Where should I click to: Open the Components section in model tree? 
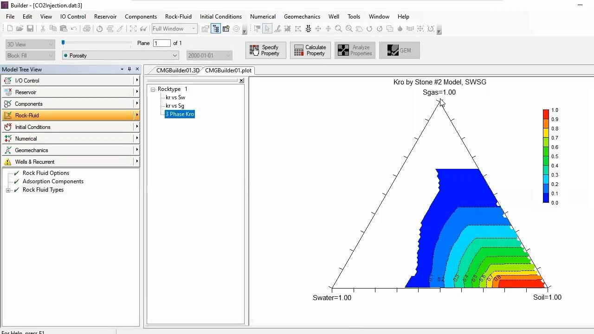71,104
